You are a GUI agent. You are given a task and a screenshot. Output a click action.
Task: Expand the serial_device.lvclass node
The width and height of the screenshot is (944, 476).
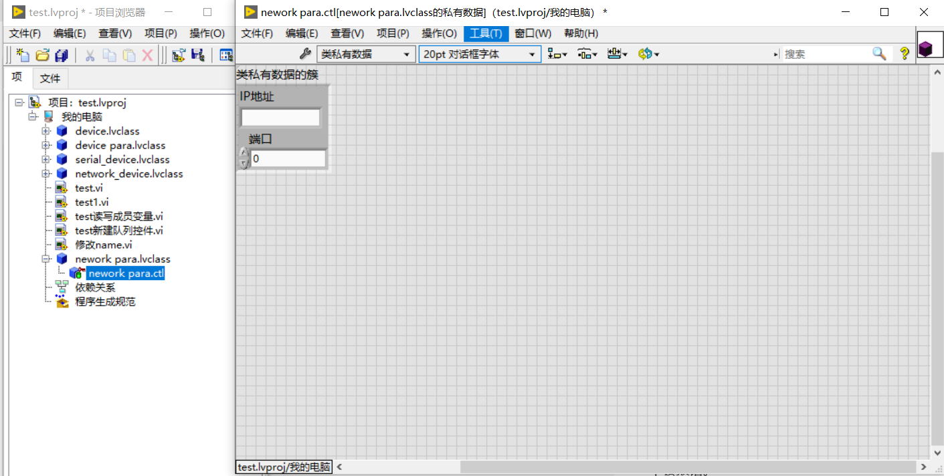(x=46, y=159)
